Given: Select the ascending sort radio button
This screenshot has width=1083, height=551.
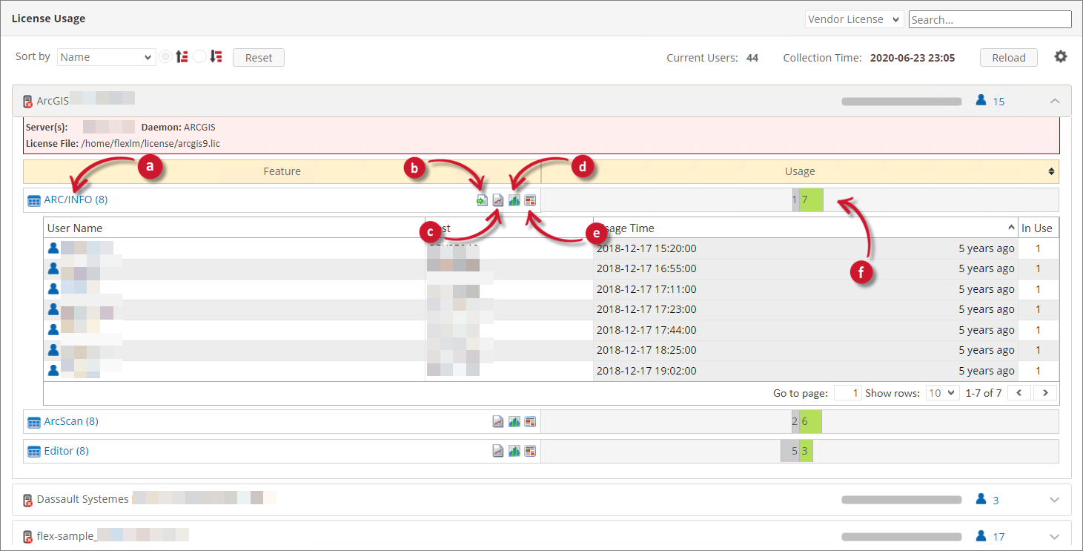Looking at the screenshot, I should tap(166, 57).
